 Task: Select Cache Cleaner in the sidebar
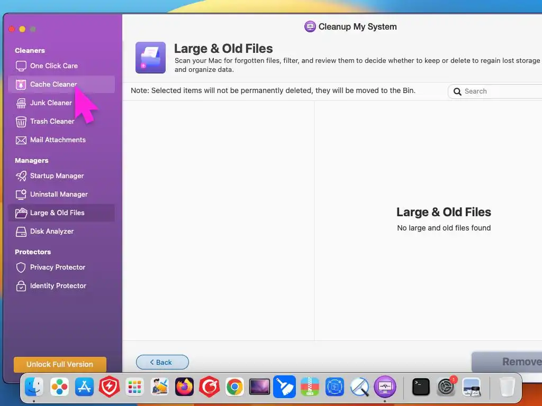click(61, 84)
